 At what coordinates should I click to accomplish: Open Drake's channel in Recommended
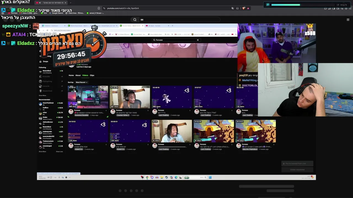pyautogui.click(x=51, y=118)
